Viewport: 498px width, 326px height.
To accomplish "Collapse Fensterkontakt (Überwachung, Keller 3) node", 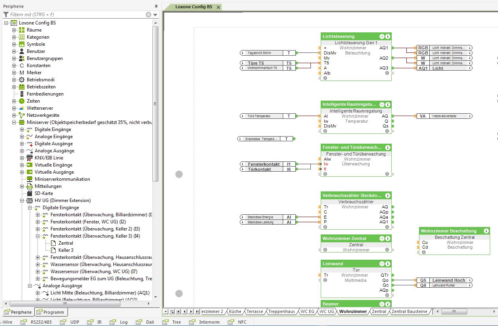I will click(38, 236).
